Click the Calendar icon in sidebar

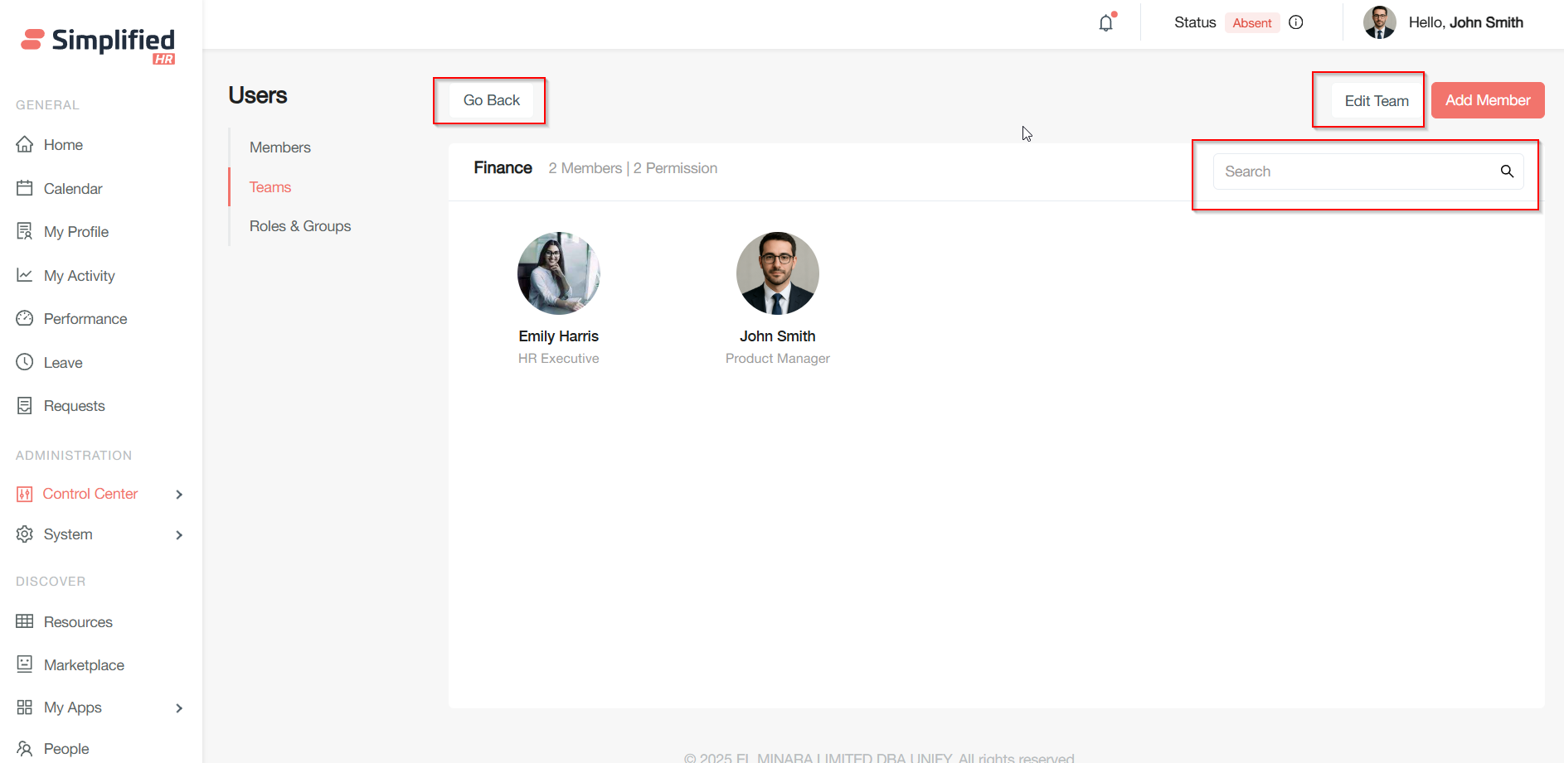[x=25, y=188]
